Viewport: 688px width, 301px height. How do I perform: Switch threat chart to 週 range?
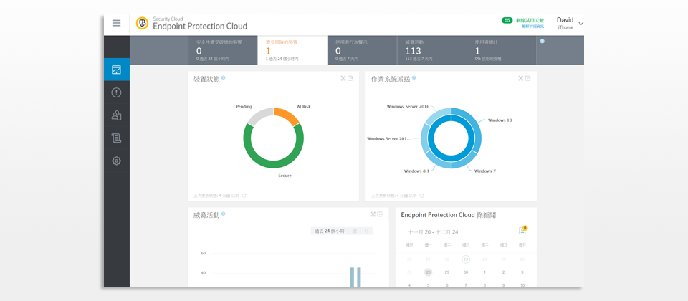point(355,231)
